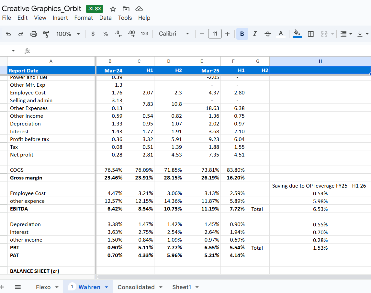Click the Undo arrow icon
The width and height of the screenshot is (371, 293).
click(x=8, y=34)
